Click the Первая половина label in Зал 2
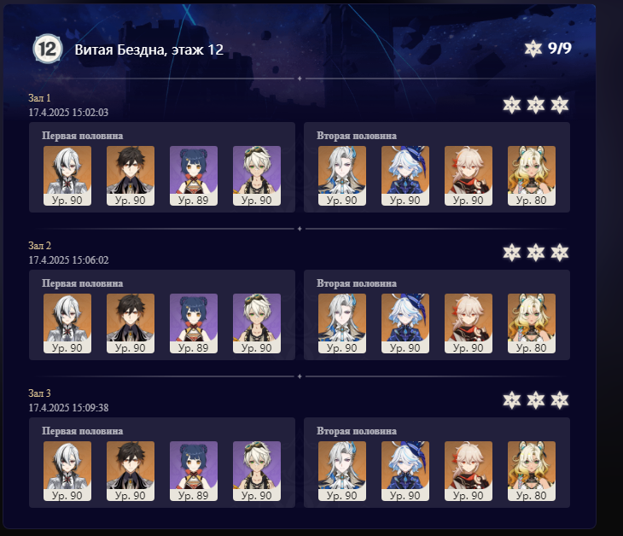623x536 pixels. click(83, 283)
